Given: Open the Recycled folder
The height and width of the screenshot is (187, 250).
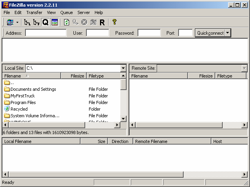Looking at the screenshot, I should [19, 109].
